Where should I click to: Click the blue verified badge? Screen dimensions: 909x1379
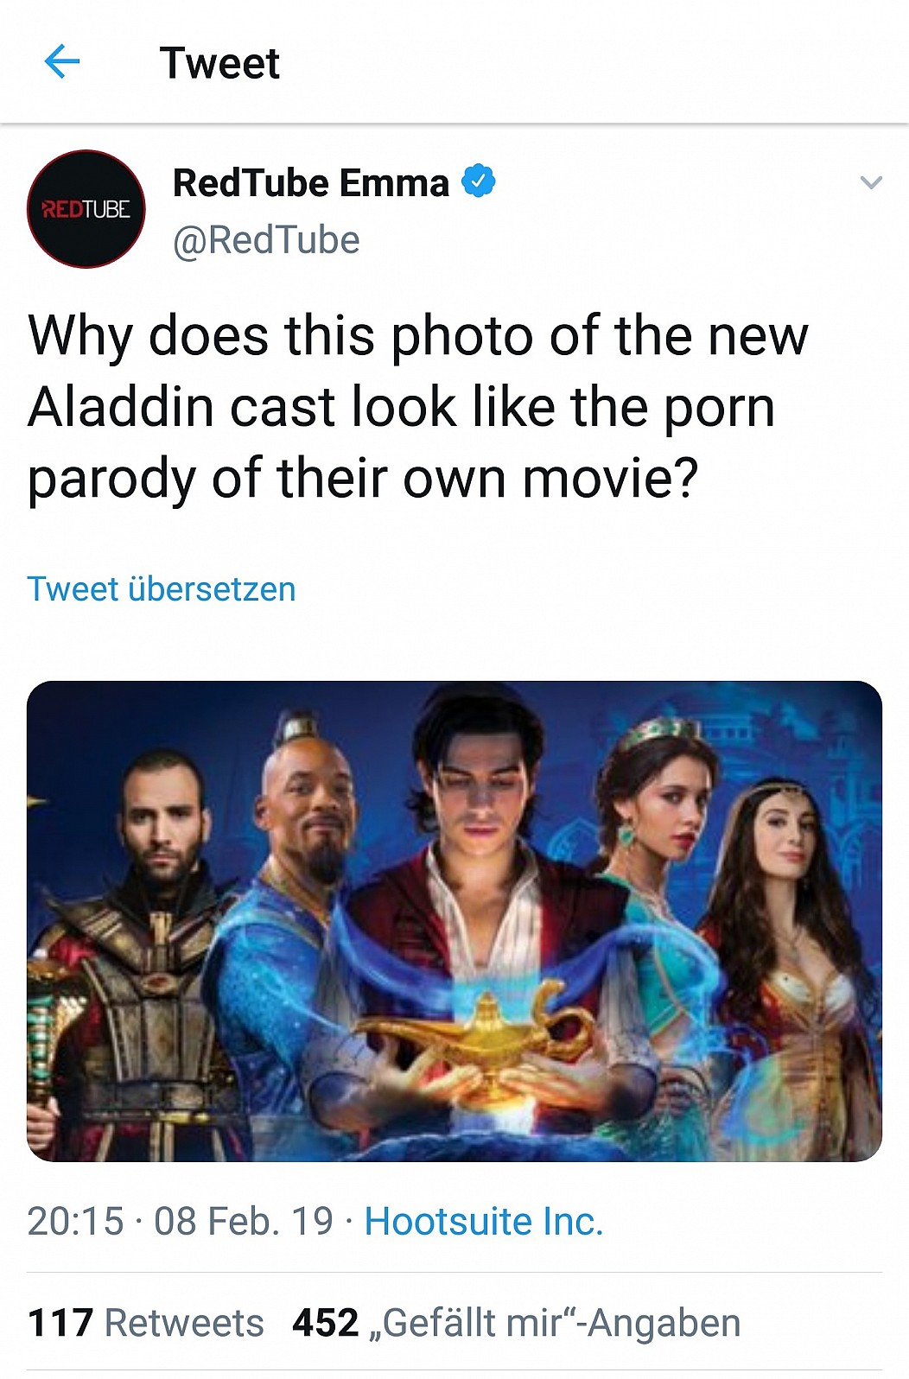478,181
